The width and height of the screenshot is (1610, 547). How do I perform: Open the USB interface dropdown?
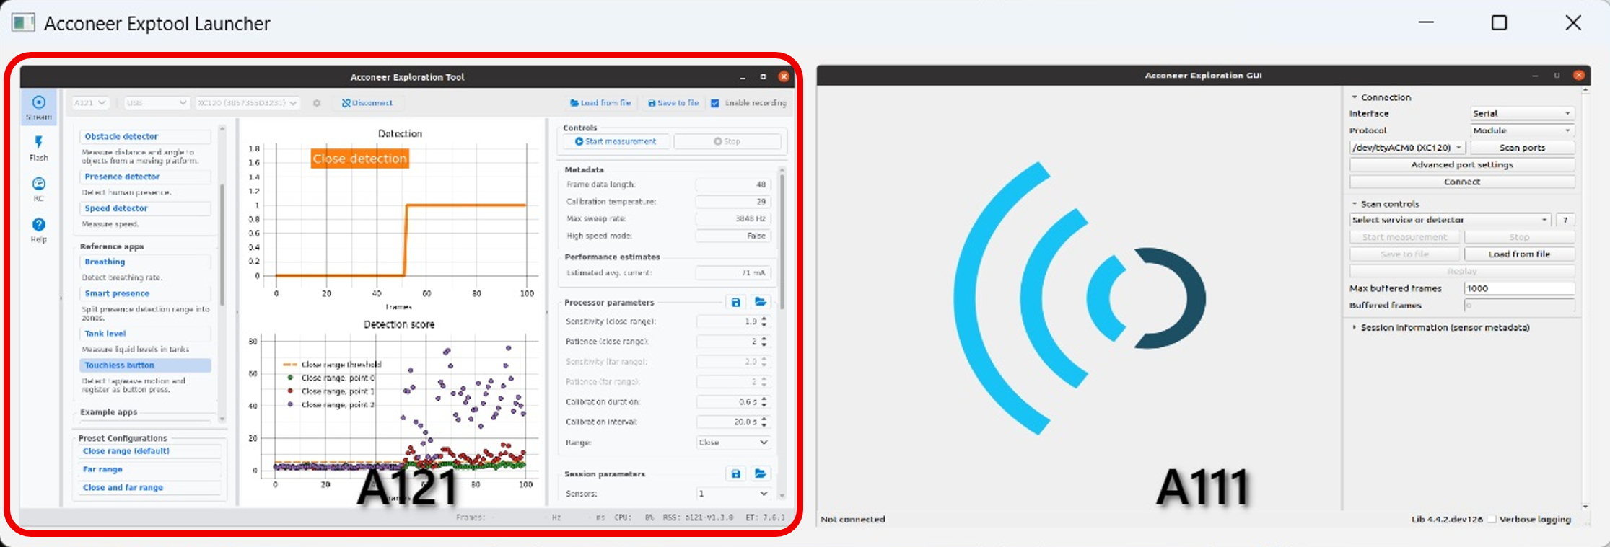click(x=156, y=103)
